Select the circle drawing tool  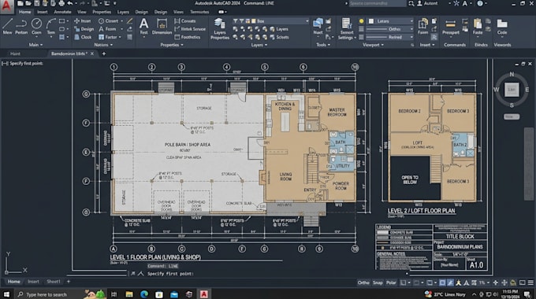click(x=36, y=26)
